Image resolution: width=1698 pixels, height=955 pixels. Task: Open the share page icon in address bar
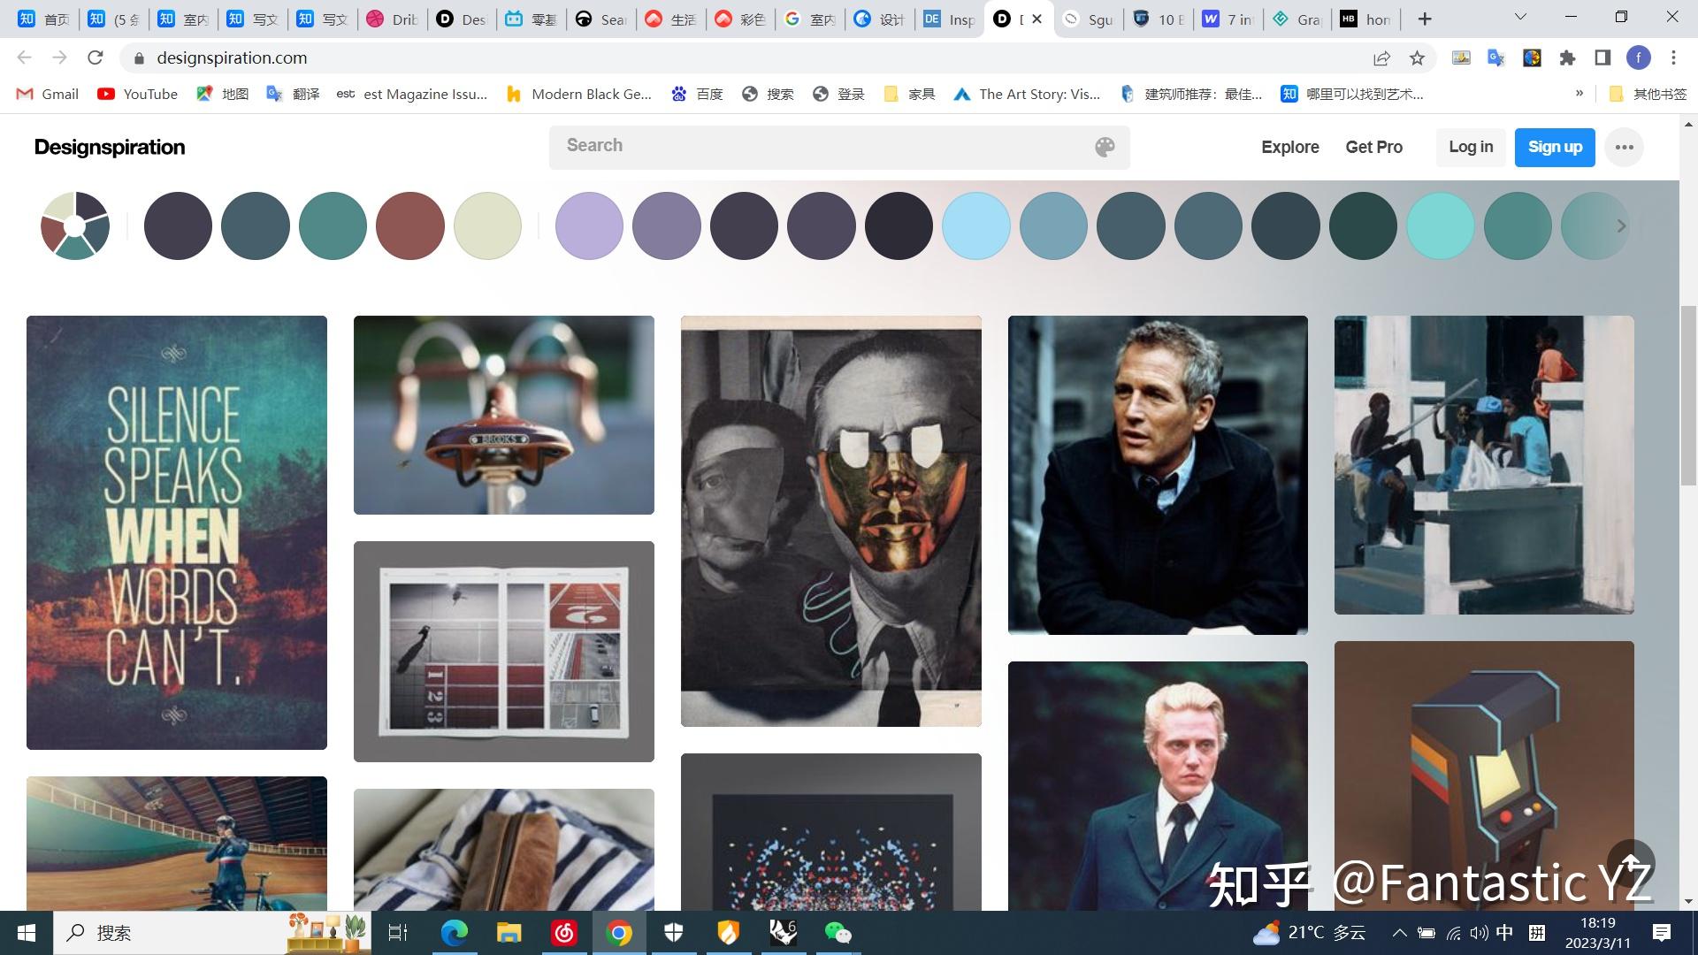(x=1381, y=57)
